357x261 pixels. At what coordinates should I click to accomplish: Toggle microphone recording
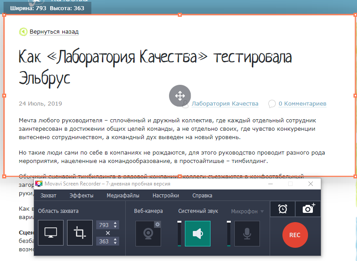[247, 234]
